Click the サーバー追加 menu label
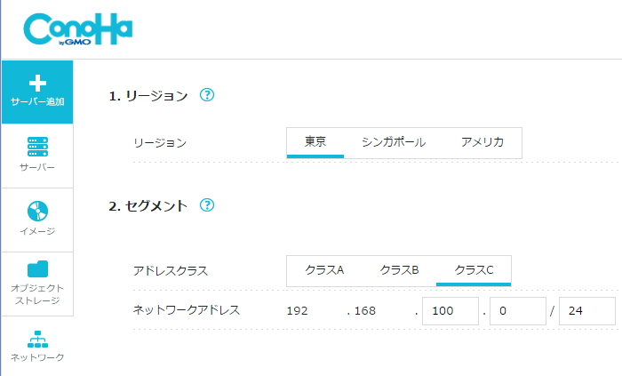The image size is (622, 376). point(36,103)
